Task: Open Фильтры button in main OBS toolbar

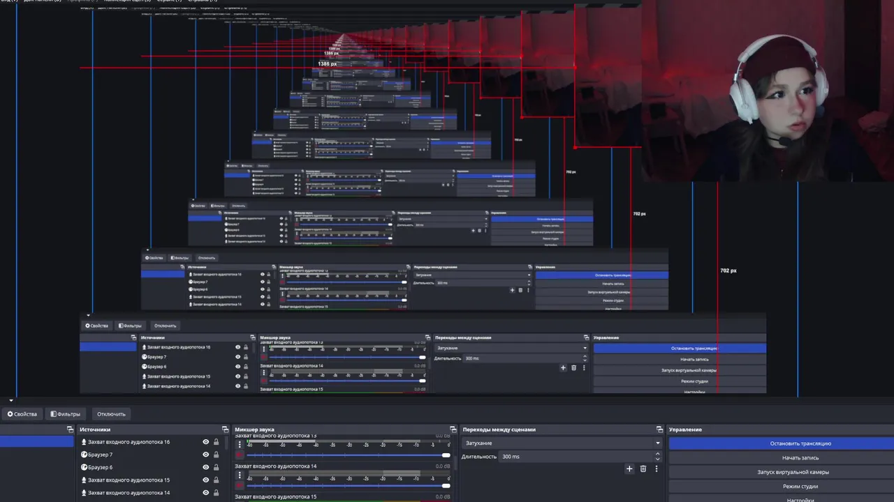Action: 65,414
